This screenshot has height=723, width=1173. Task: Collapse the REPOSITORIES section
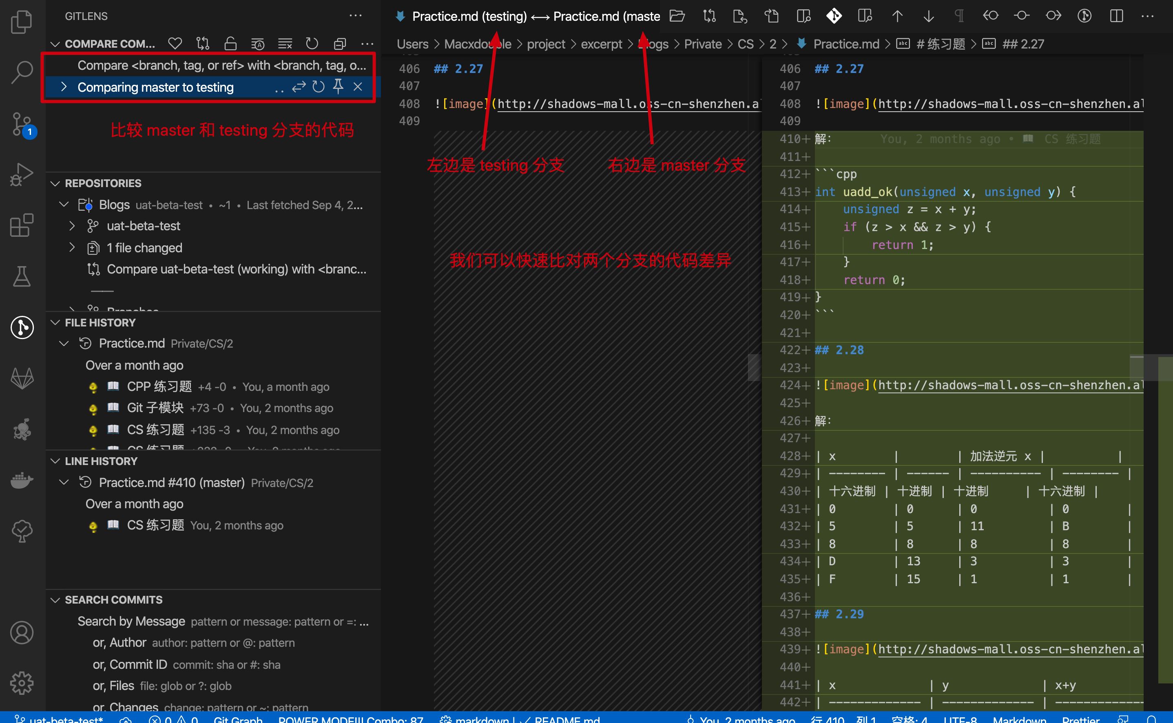pyautogui.click(x=55, y=184)
